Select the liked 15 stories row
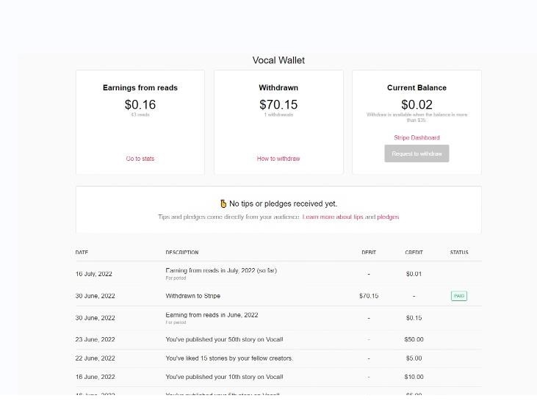This screenshot has width=537, height=412. click(278, 358)
